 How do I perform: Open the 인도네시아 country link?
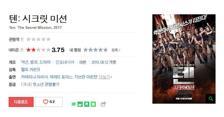pos(65,62)
